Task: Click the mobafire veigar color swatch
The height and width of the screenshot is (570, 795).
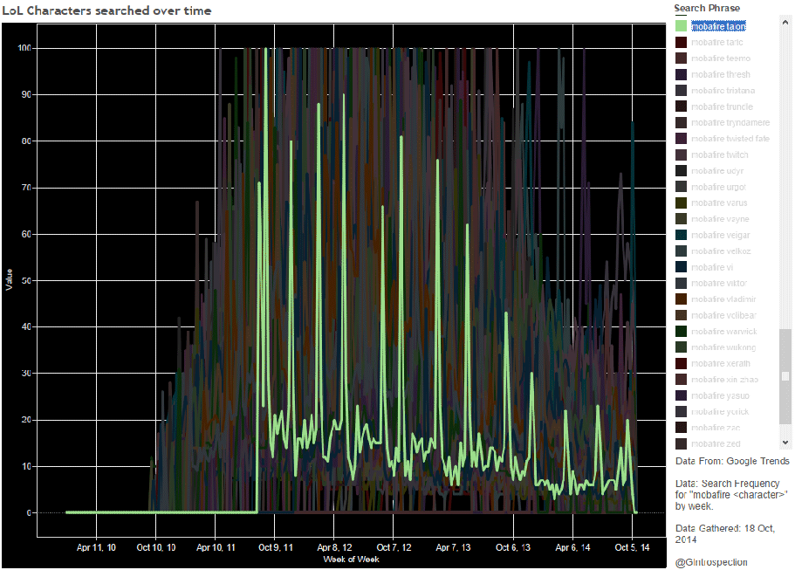Action: click(681, 235)
